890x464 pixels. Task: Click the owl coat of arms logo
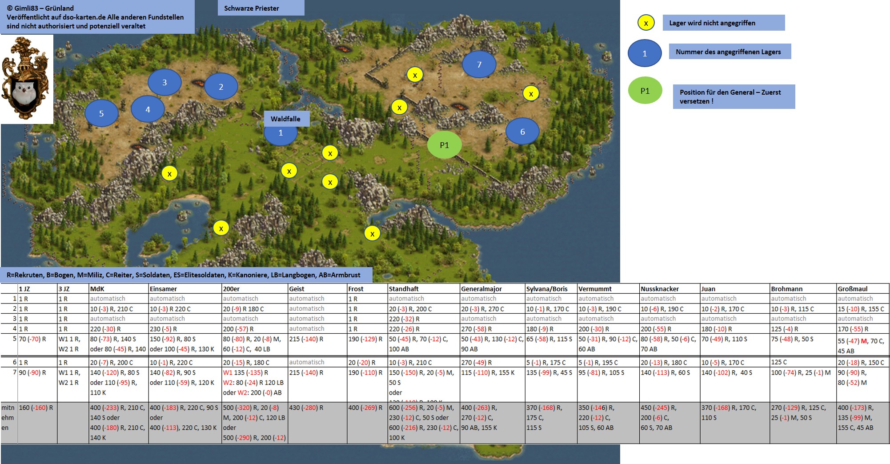coord(27,79)
